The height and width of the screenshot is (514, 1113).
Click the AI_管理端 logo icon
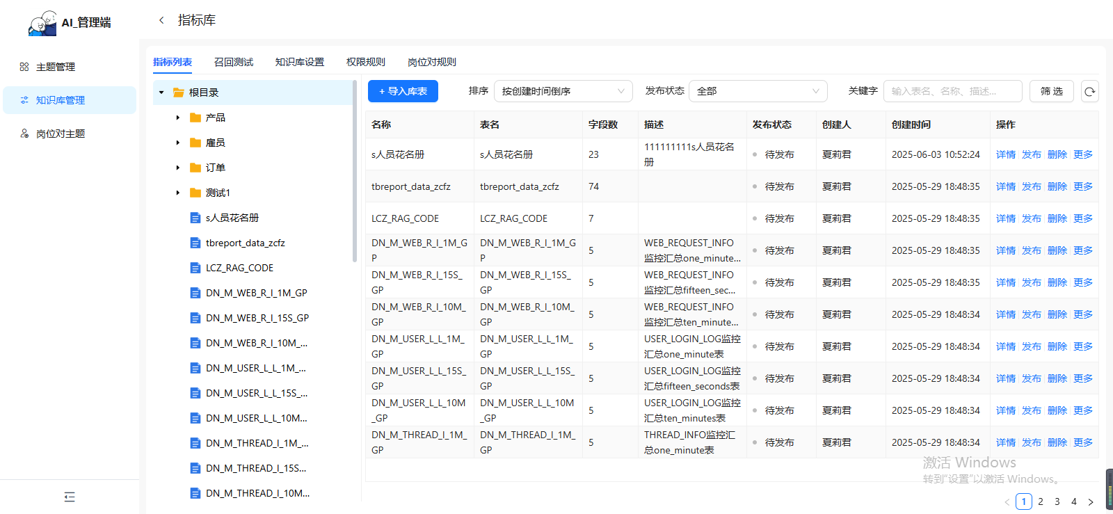coord(42,23)
